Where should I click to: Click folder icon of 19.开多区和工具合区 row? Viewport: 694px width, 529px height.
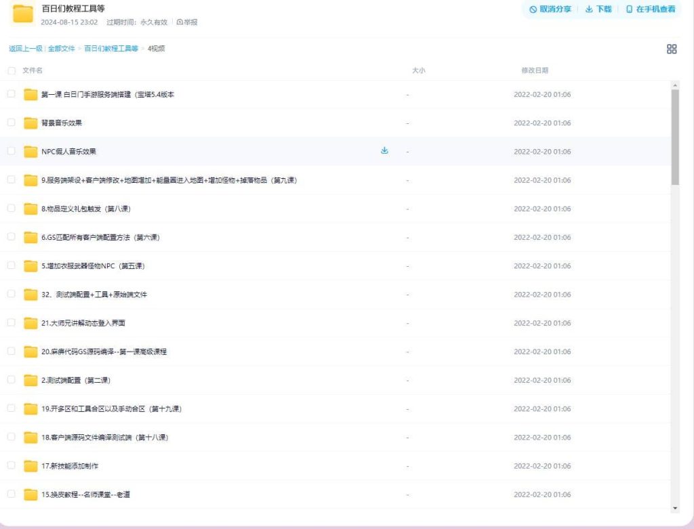click(x=30, y=408)
